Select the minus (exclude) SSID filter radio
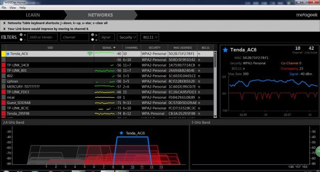Image resolution: width=320 pixels, height=172 pixels. [x=21, y=39]
